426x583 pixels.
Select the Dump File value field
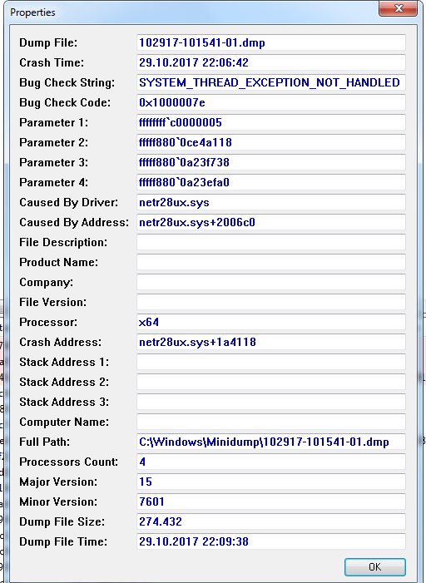point(271,42)
